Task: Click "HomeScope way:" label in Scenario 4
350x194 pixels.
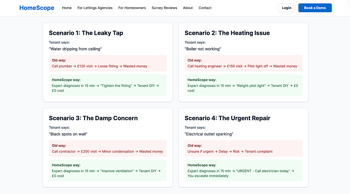Action: tap(202, 165)
